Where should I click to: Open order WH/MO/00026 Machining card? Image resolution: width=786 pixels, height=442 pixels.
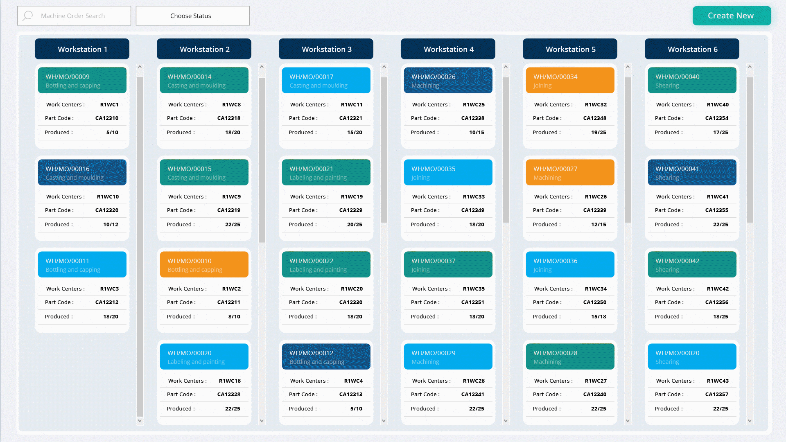(448, 80)
